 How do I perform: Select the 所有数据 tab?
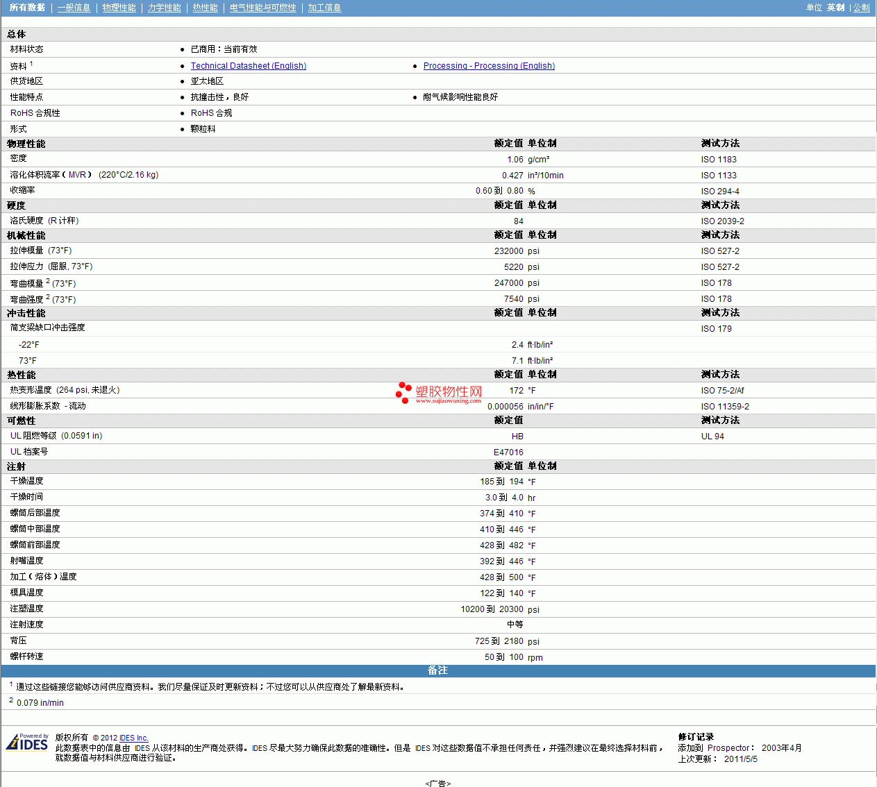(x=27, y=8)
